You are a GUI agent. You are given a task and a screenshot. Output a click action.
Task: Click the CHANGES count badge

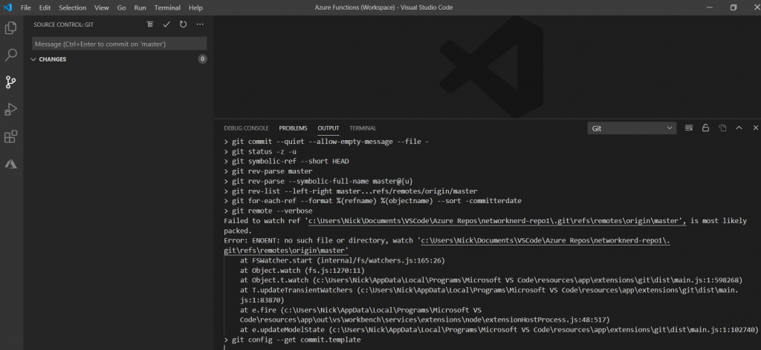point(202,59)
